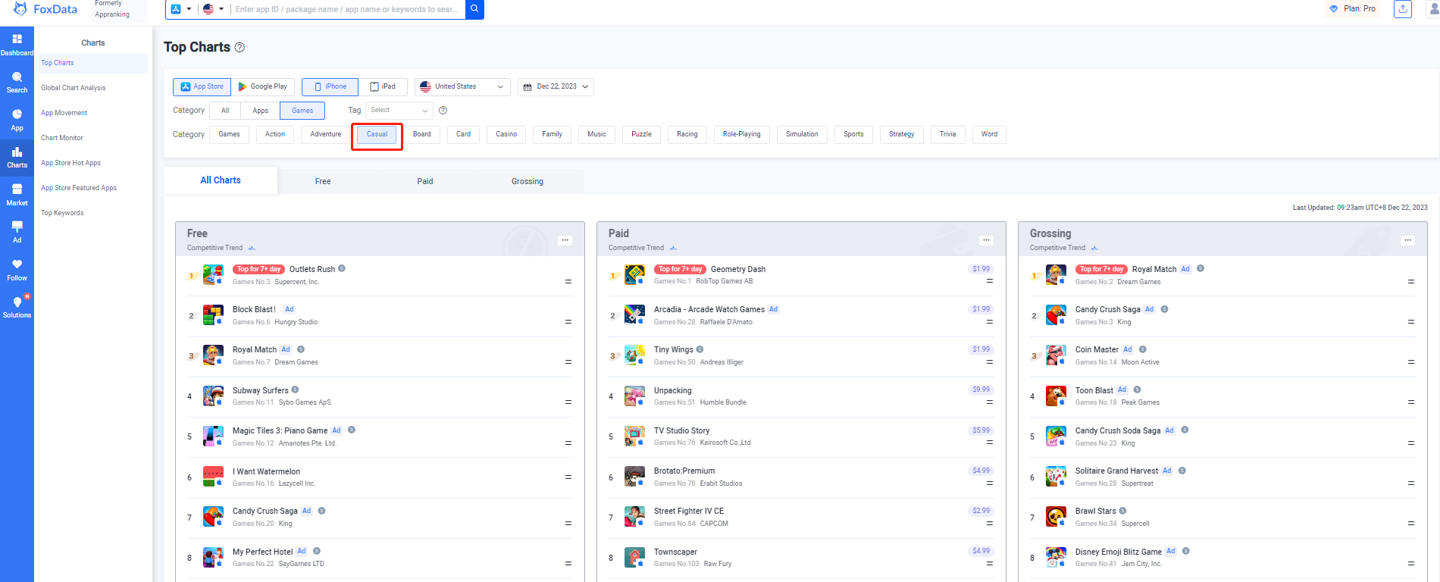This screenshot has width=1440, height=582.
Task: Open Free chart more options menu
Action: click(565, 240)
